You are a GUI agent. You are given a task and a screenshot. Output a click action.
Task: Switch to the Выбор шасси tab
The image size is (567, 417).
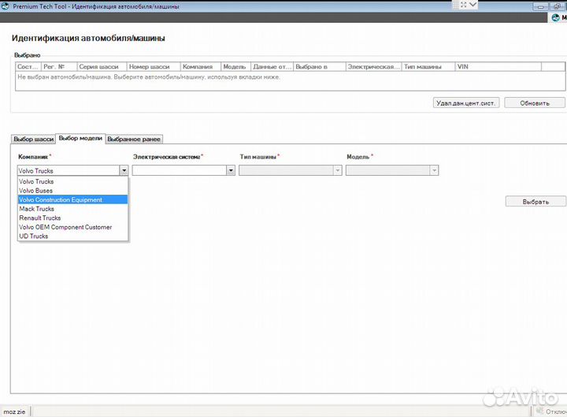[33, 139]
